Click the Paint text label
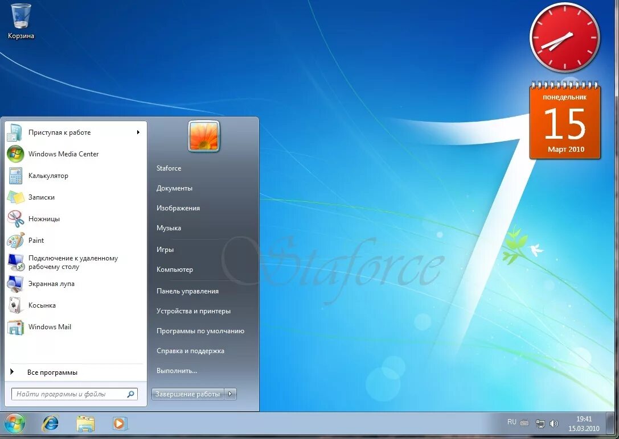 point(36,241)
